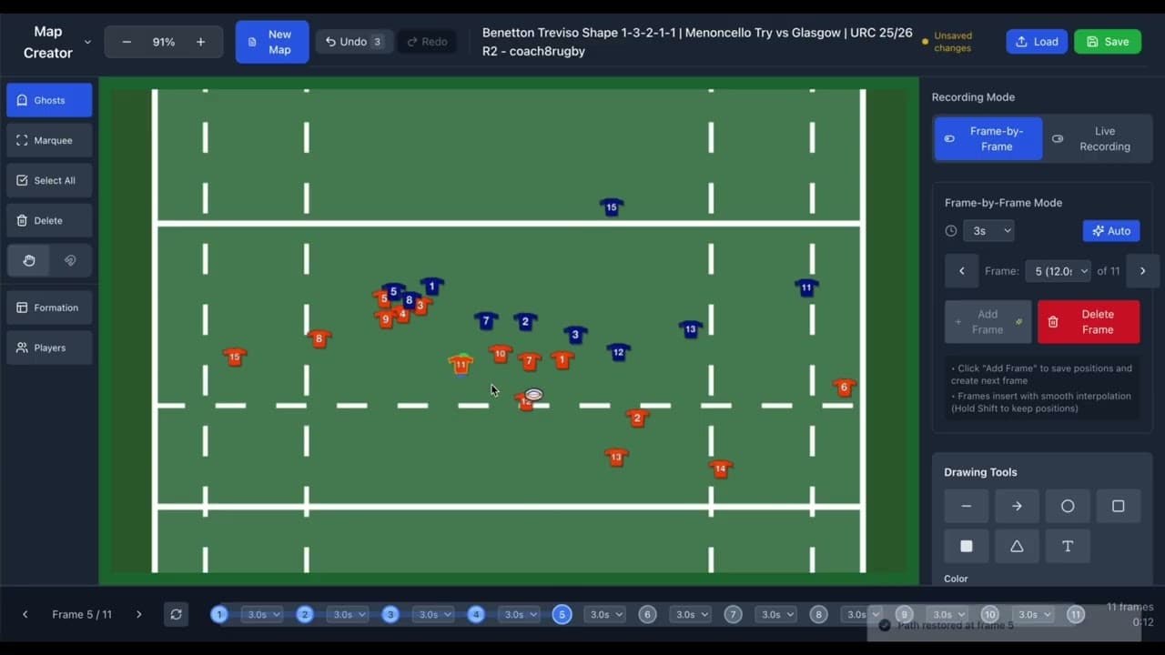
Task: Select the filled square drawing tool
Action: click(x=967, y=546)
